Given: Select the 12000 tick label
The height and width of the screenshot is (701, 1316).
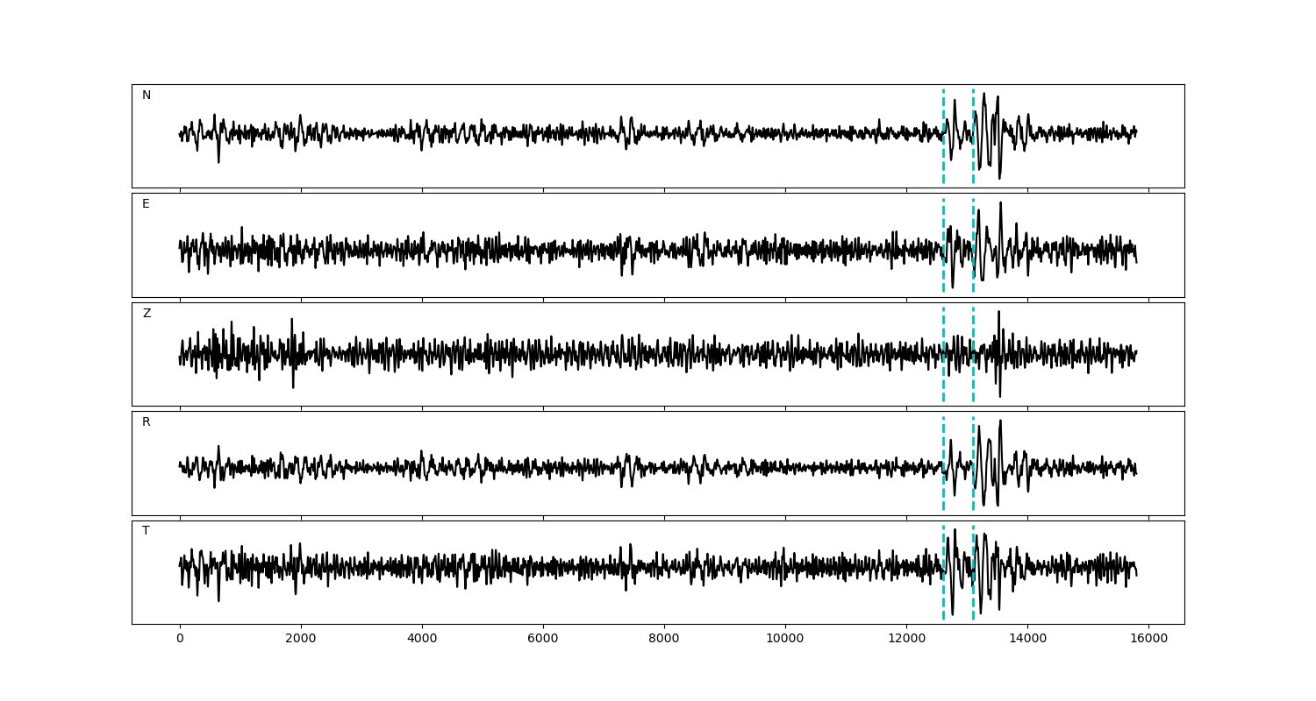Looking at the screenshot, I should (905, 640).
